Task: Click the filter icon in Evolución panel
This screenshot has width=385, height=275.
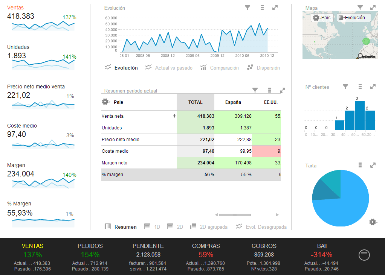Action: click(247, 8)
